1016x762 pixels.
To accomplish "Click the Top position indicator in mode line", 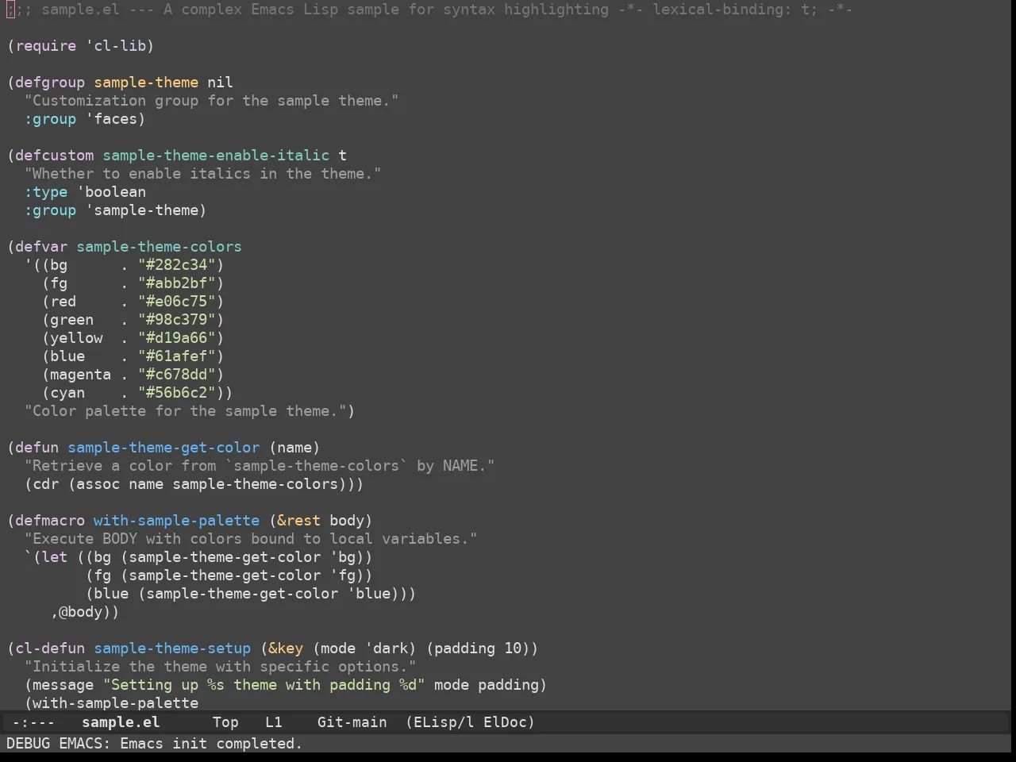I will point(225,722).
